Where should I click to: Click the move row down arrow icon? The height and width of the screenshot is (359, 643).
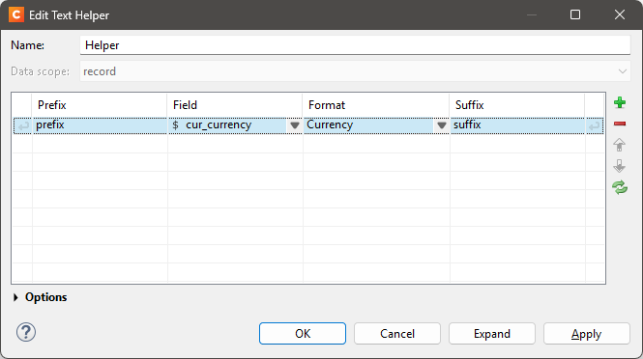(x=619, y=166)
